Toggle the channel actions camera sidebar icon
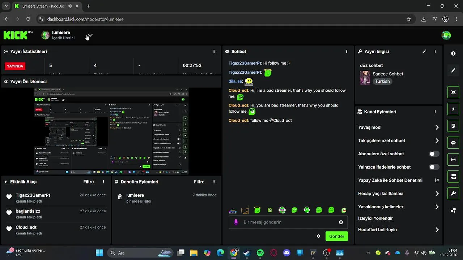This screenshot has width=463, height=260. [x=453, y=177]
